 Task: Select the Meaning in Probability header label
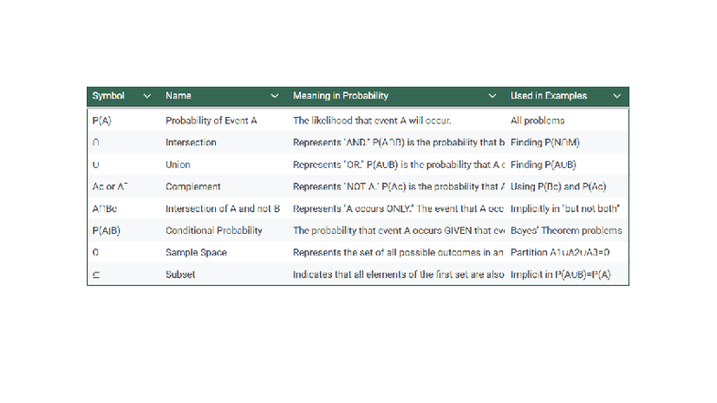(340, 96)
